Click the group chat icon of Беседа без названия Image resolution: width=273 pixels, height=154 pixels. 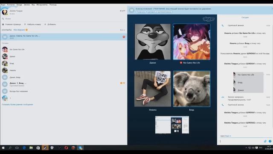tap(5, 91)
